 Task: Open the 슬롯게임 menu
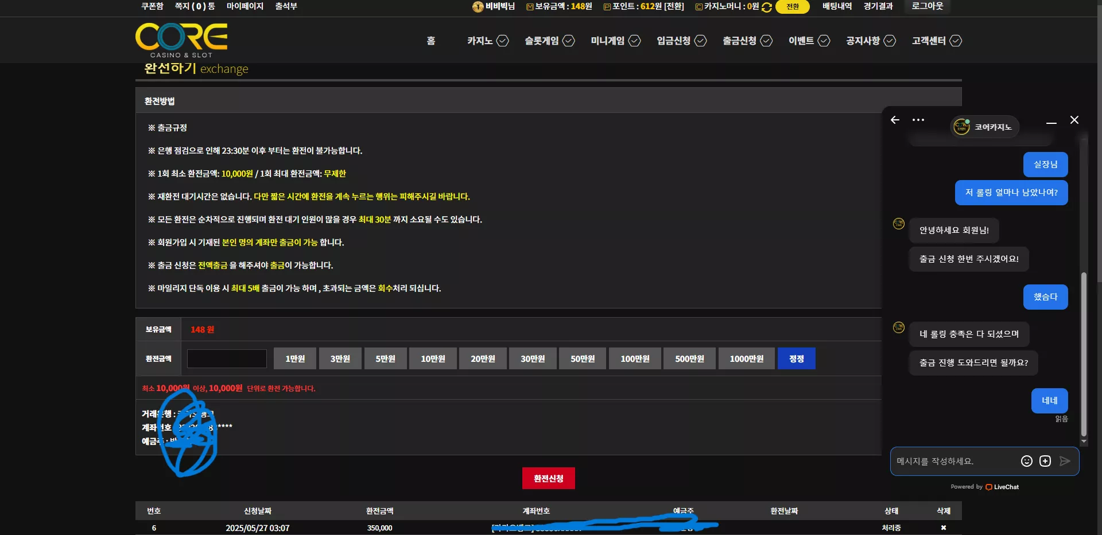tap(542, 41)
